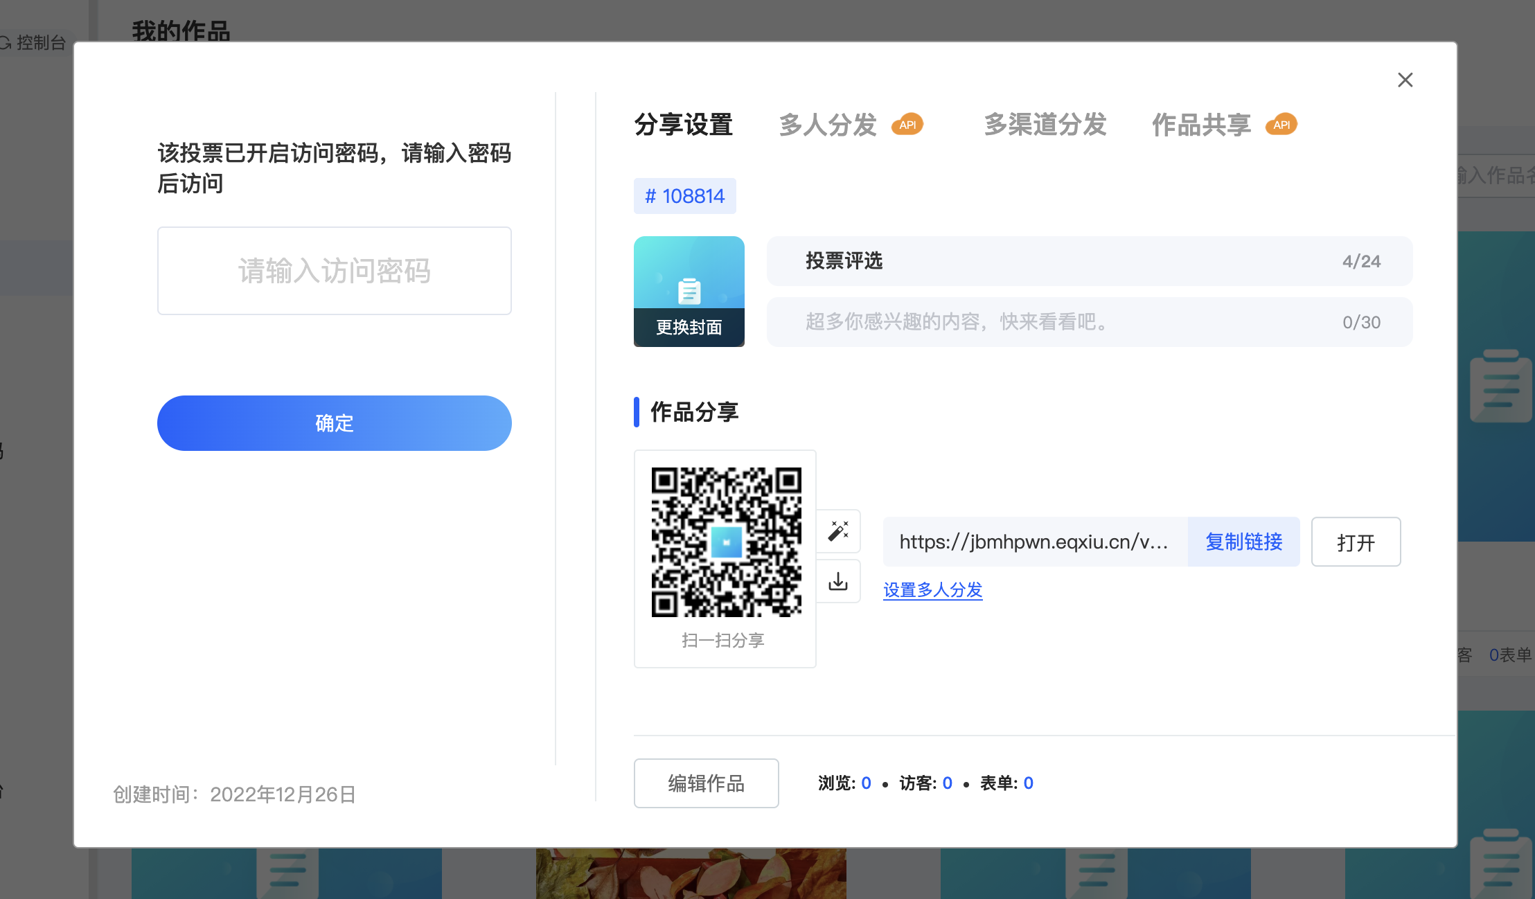Download the QR code image
Viewport: 1535px width, 899px height.
coord(838,581)
